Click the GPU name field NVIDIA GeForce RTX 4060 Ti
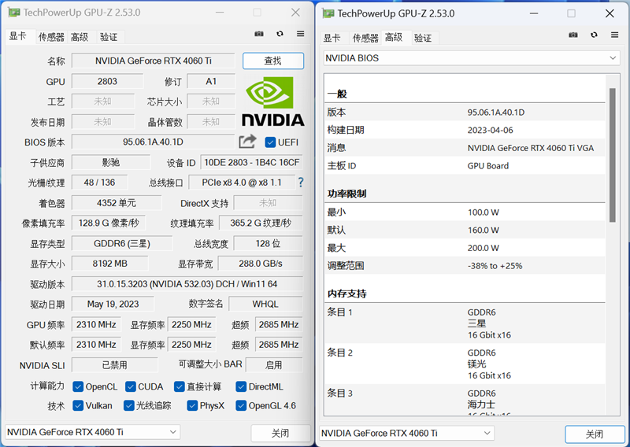The image size is (630, 447). coord(154,61)
